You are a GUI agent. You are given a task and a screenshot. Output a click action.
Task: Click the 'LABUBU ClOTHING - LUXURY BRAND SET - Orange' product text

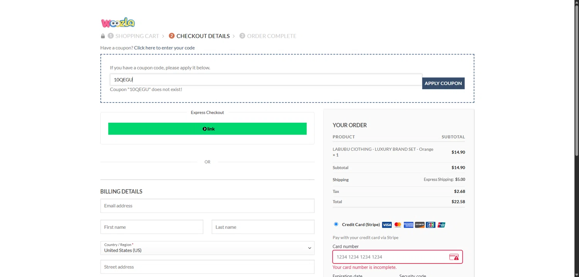coord(383,149)
